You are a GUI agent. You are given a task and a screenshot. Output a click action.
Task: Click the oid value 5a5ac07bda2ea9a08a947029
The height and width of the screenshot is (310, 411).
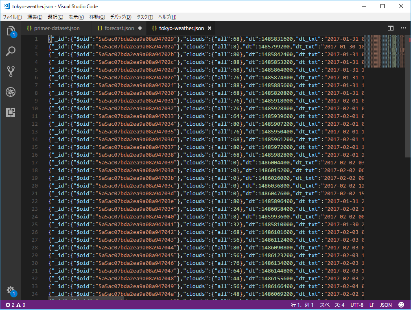136,39
